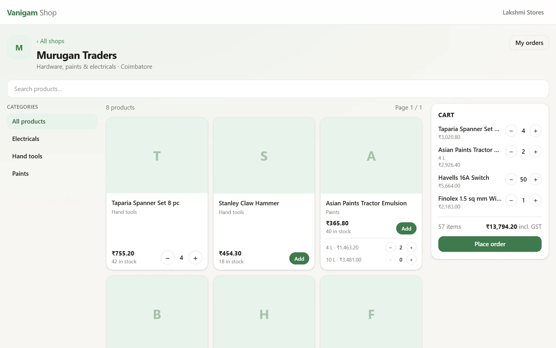This screenshot has height=348, width=556.
Task: Click the '8 products' count label
Action: [120, 108]
